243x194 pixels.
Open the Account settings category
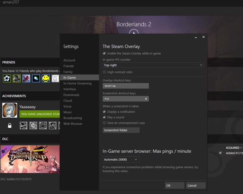[69, 60]
